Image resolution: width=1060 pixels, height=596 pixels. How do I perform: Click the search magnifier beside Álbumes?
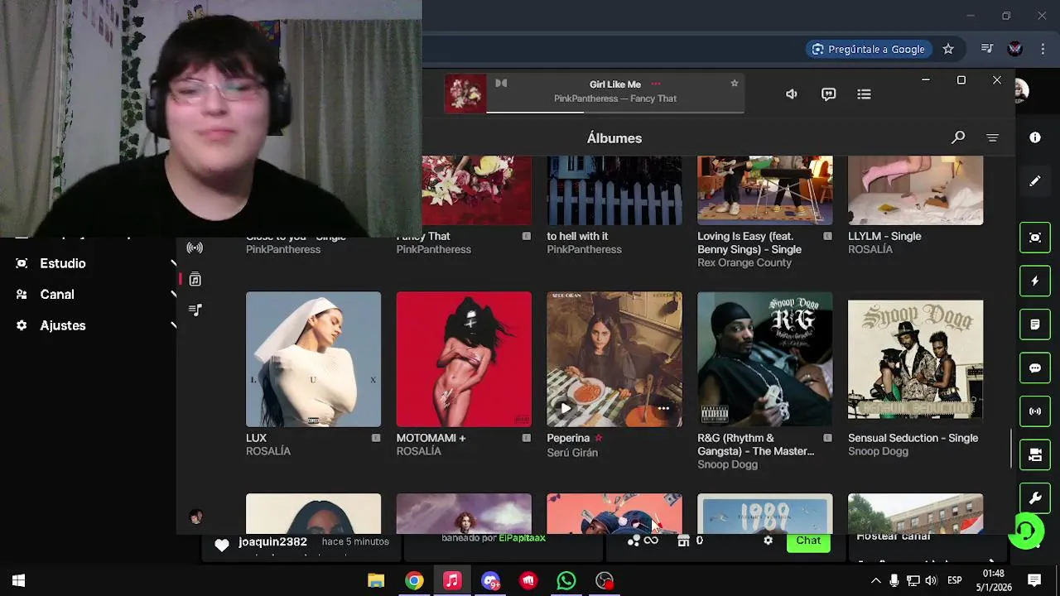tap(958, 137)
